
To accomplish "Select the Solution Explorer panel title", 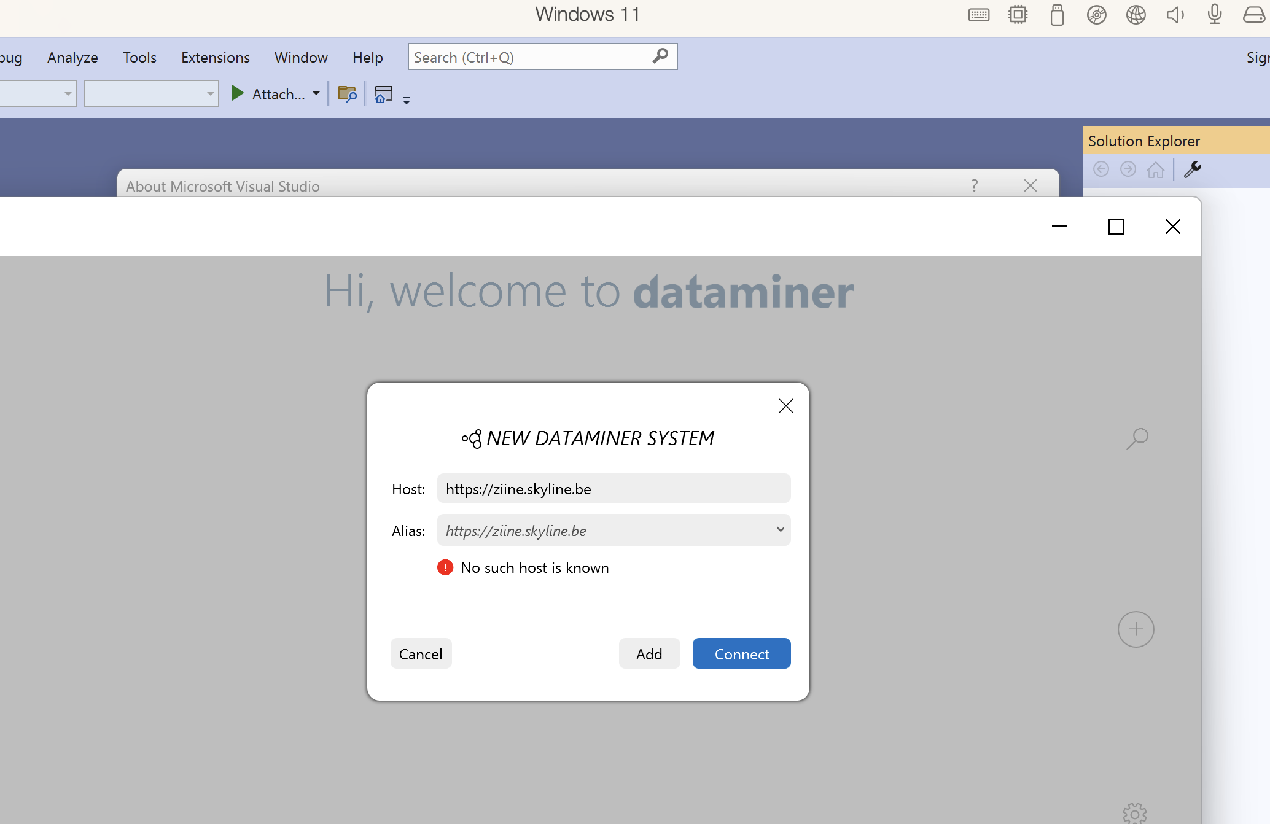I will 1144,141.
